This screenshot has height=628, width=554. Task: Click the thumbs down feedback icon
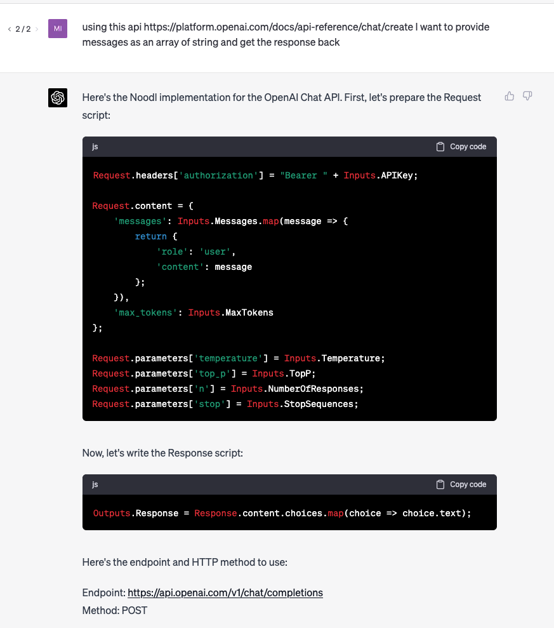coord(527,97)
